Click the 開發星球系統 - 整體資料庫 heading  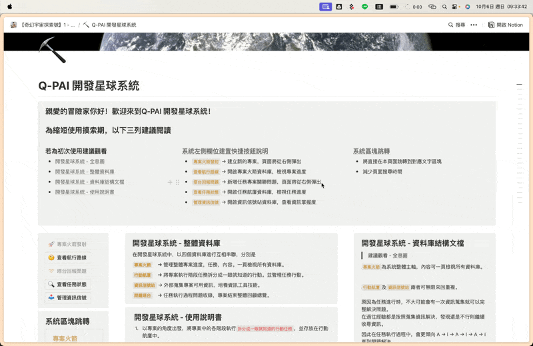point(177,244)
